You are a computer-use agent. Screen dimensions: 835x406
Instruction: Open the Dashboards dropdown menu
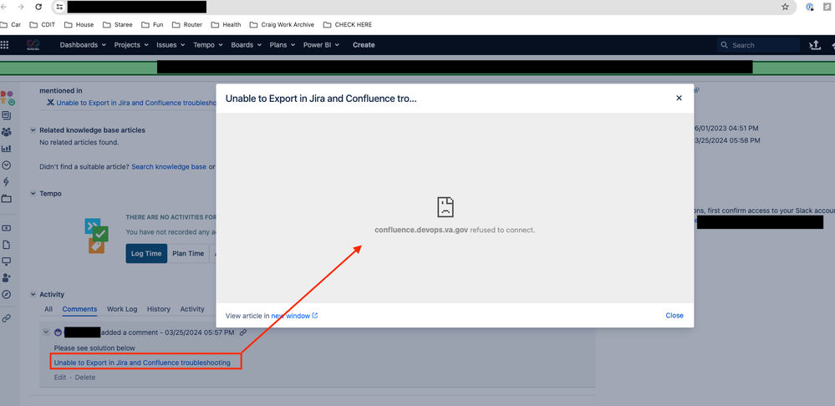point(83,45)
